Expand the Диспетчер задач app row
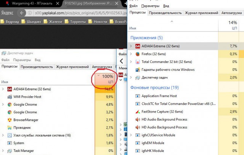This screenshot has height=155, width=244. pyautogui.click(x=131, y=78)
